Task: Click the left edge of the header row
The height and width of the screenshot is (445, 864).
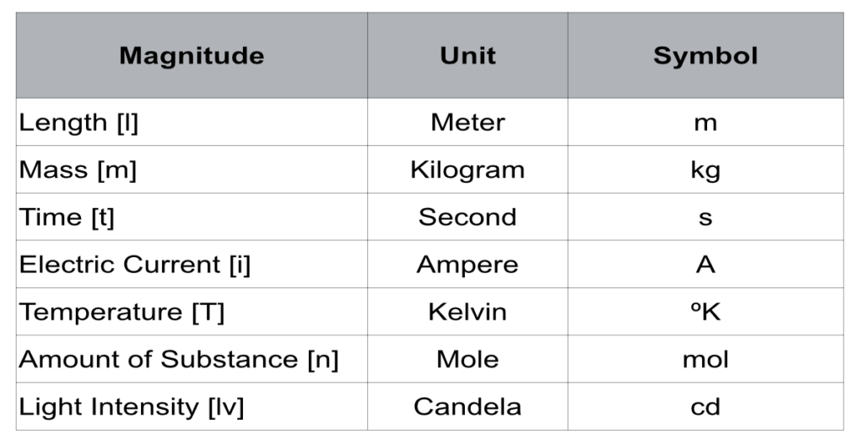Action: (16, 56)
